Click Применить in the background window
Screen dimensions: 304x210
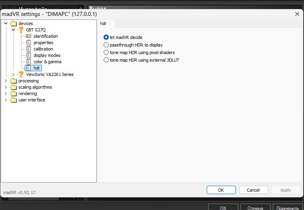[x=288, y=207]
